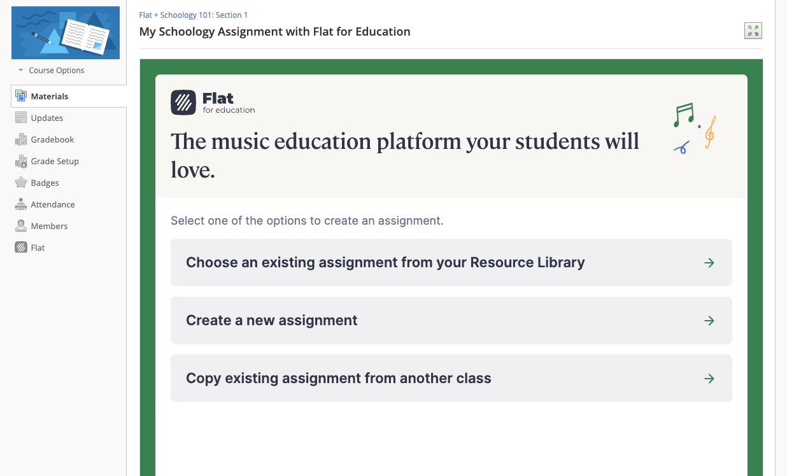
Task: Open the Updates newsfeed icon
Action: point(21,117)
